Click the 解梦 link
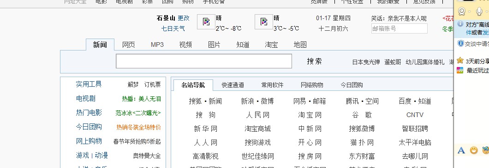The image size is (489, 168). pos(133,84)
